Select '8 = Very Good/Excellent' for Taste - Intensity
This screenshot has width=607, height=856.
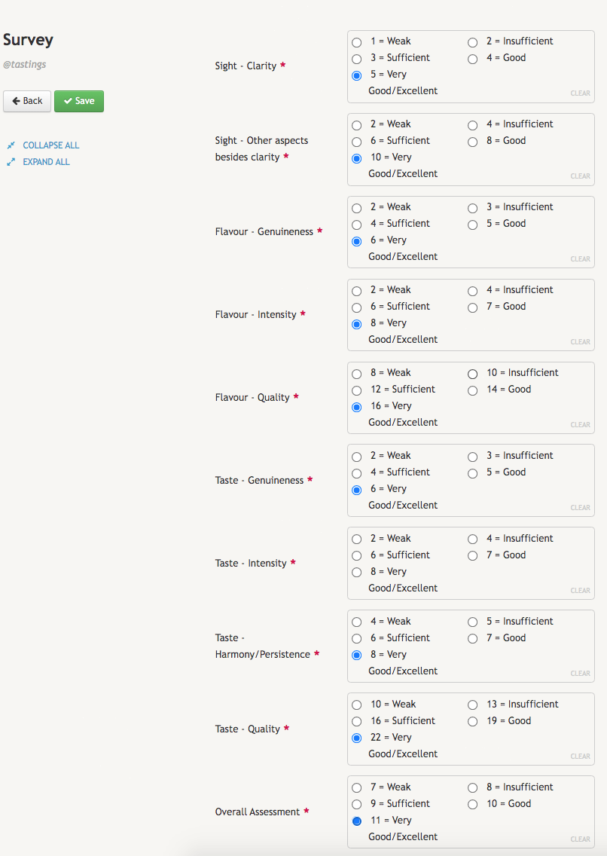click(357, 572)
